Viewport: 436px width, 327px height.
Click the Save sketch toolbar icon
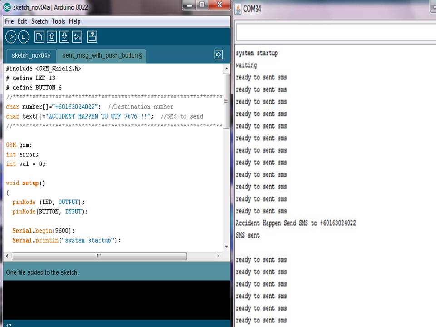64,37
